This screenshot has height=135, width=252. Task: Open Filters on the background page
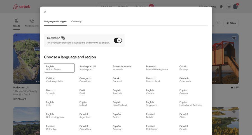point(231,23)
